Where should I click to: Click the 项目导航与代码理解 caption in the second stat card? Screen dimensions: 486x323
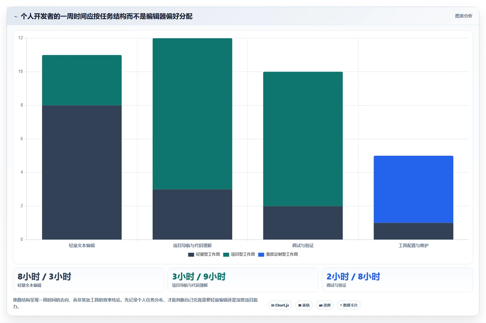190,285
